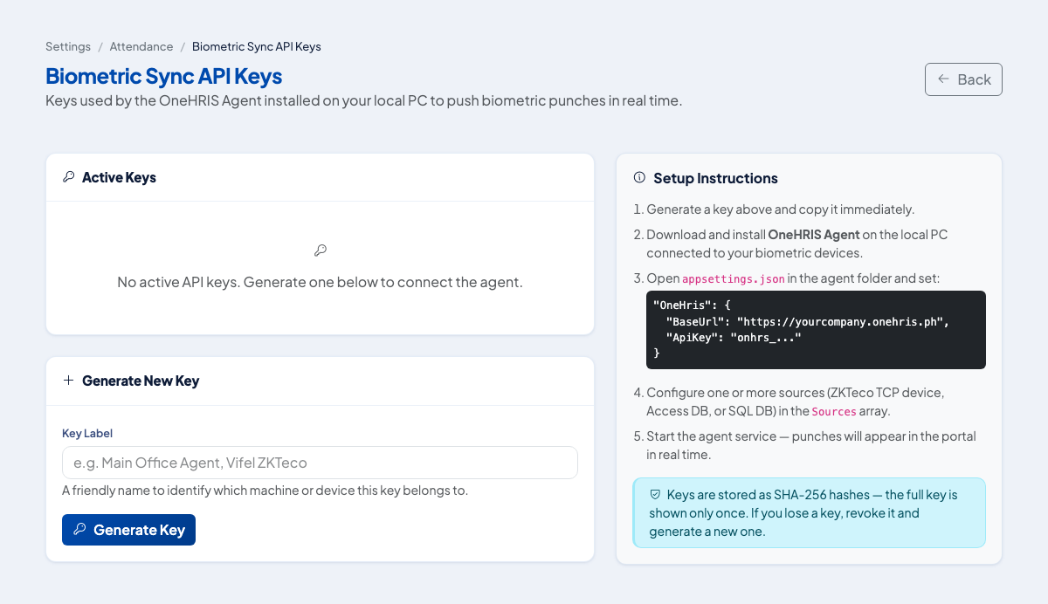
Task: Click step 5 "Start the agent service" text
Action: 811,445
